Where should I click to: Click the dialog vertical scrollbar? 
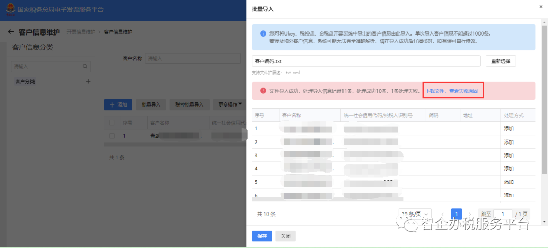[x=544, y=99]
